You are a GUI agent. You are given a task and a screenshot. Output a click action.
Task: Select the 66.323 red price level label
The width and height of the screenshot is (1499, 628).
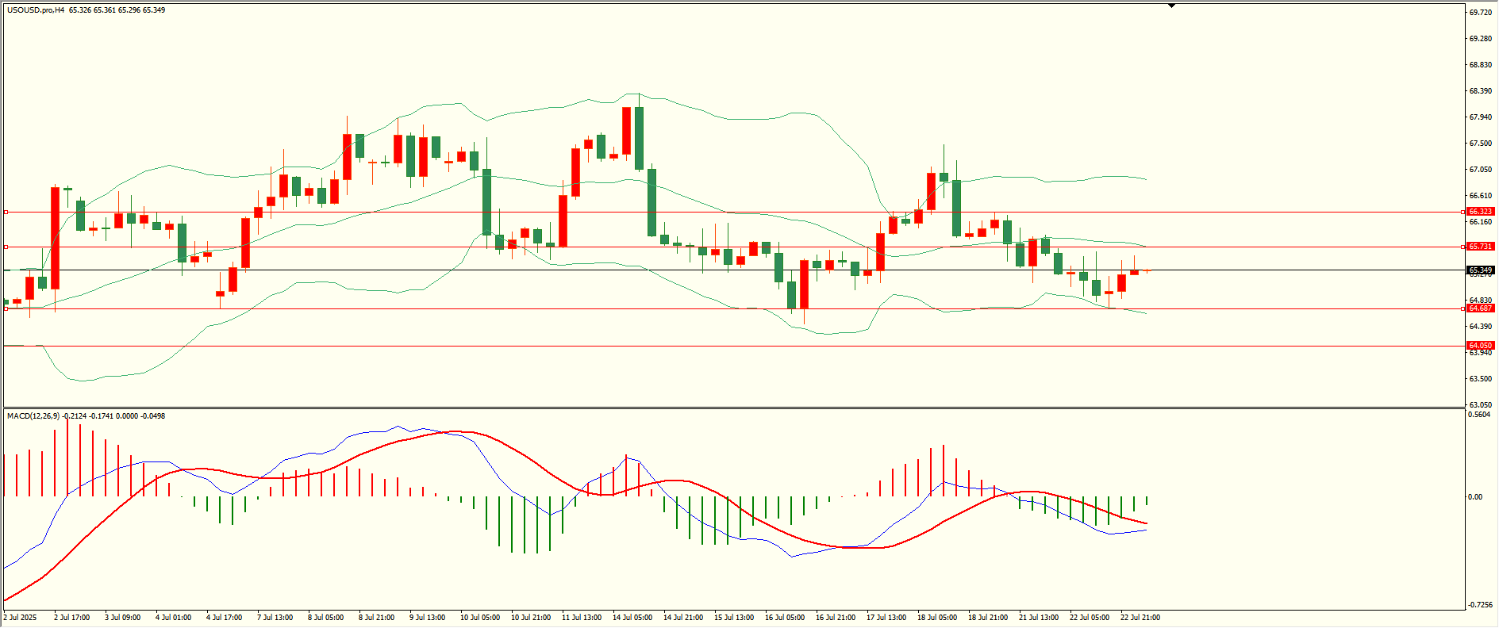[x=1481, y=212]
